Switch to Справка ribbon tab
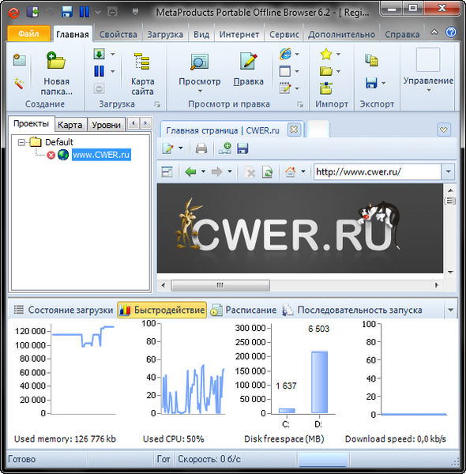This screenshot has width=466, height=474. [402, 35]
